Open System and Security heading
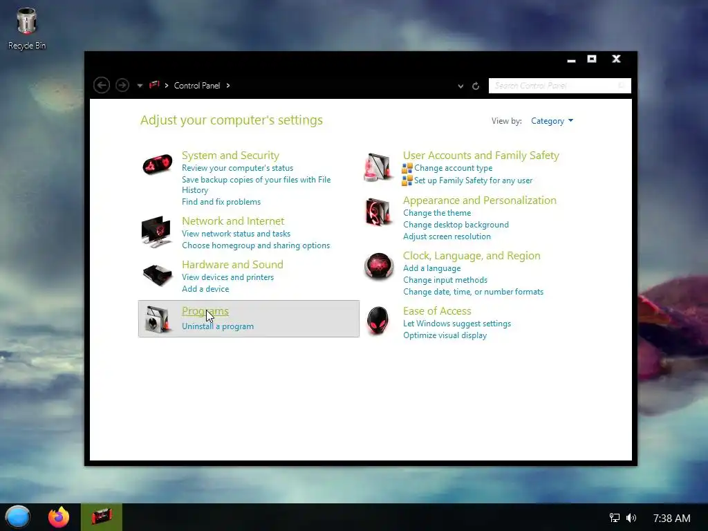 (230, 156)
